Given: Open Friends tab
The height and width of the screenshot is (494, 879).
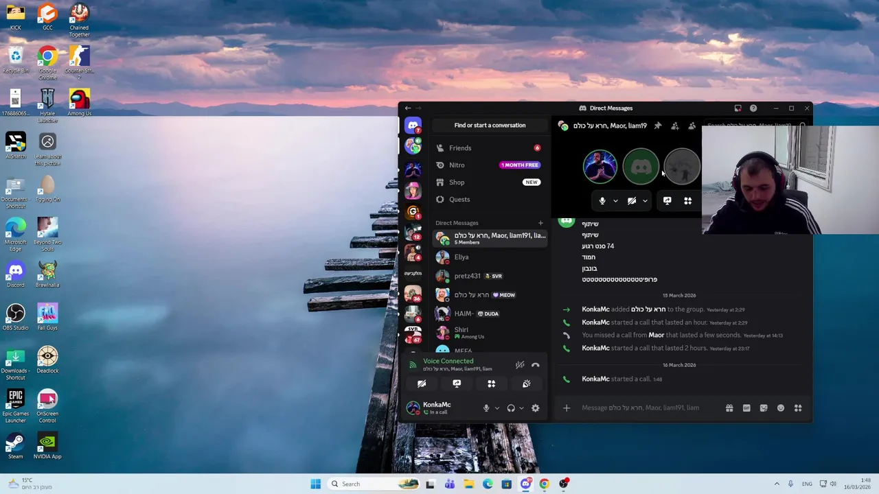Looking at the screenshot, I should click(490, 148).
